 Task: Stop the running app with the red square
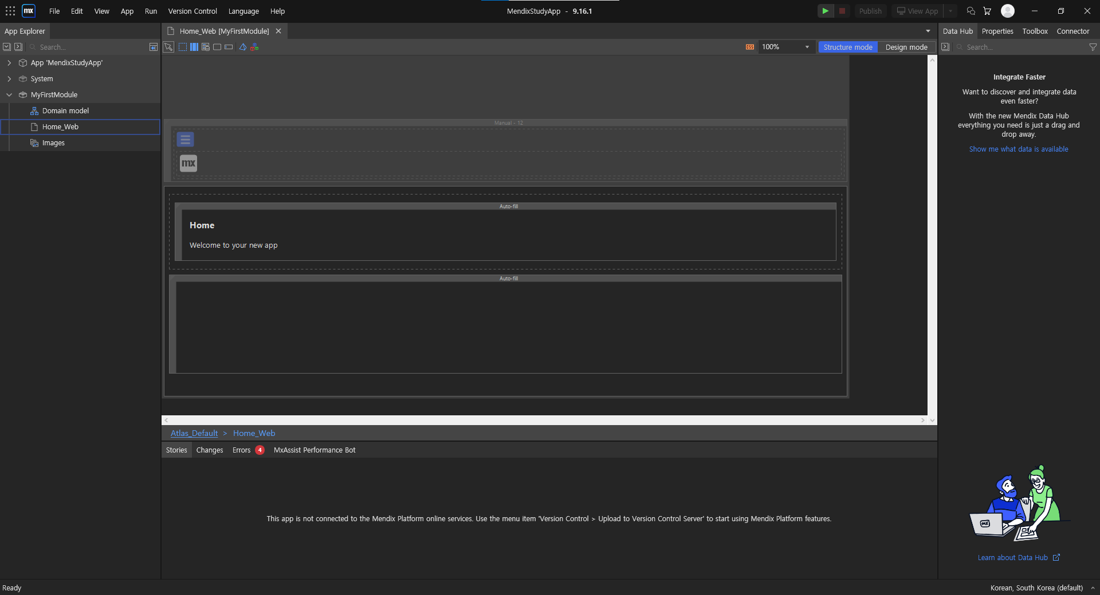pyautogui.click(x=842, y=11)
